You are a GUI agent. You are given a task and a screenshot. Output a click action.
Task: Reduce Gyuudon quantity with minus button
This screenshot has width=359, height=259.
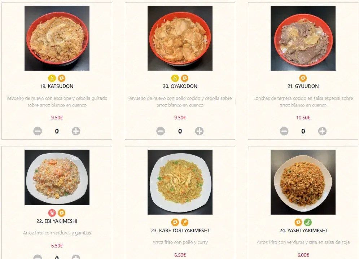coord(284,131)
